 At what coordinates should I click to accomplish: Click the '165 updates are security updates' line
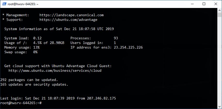pos(31,84)
